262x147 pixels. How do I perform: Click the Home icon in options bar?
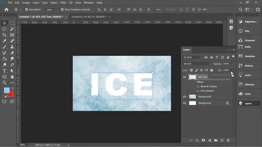(x=7, y=9)
